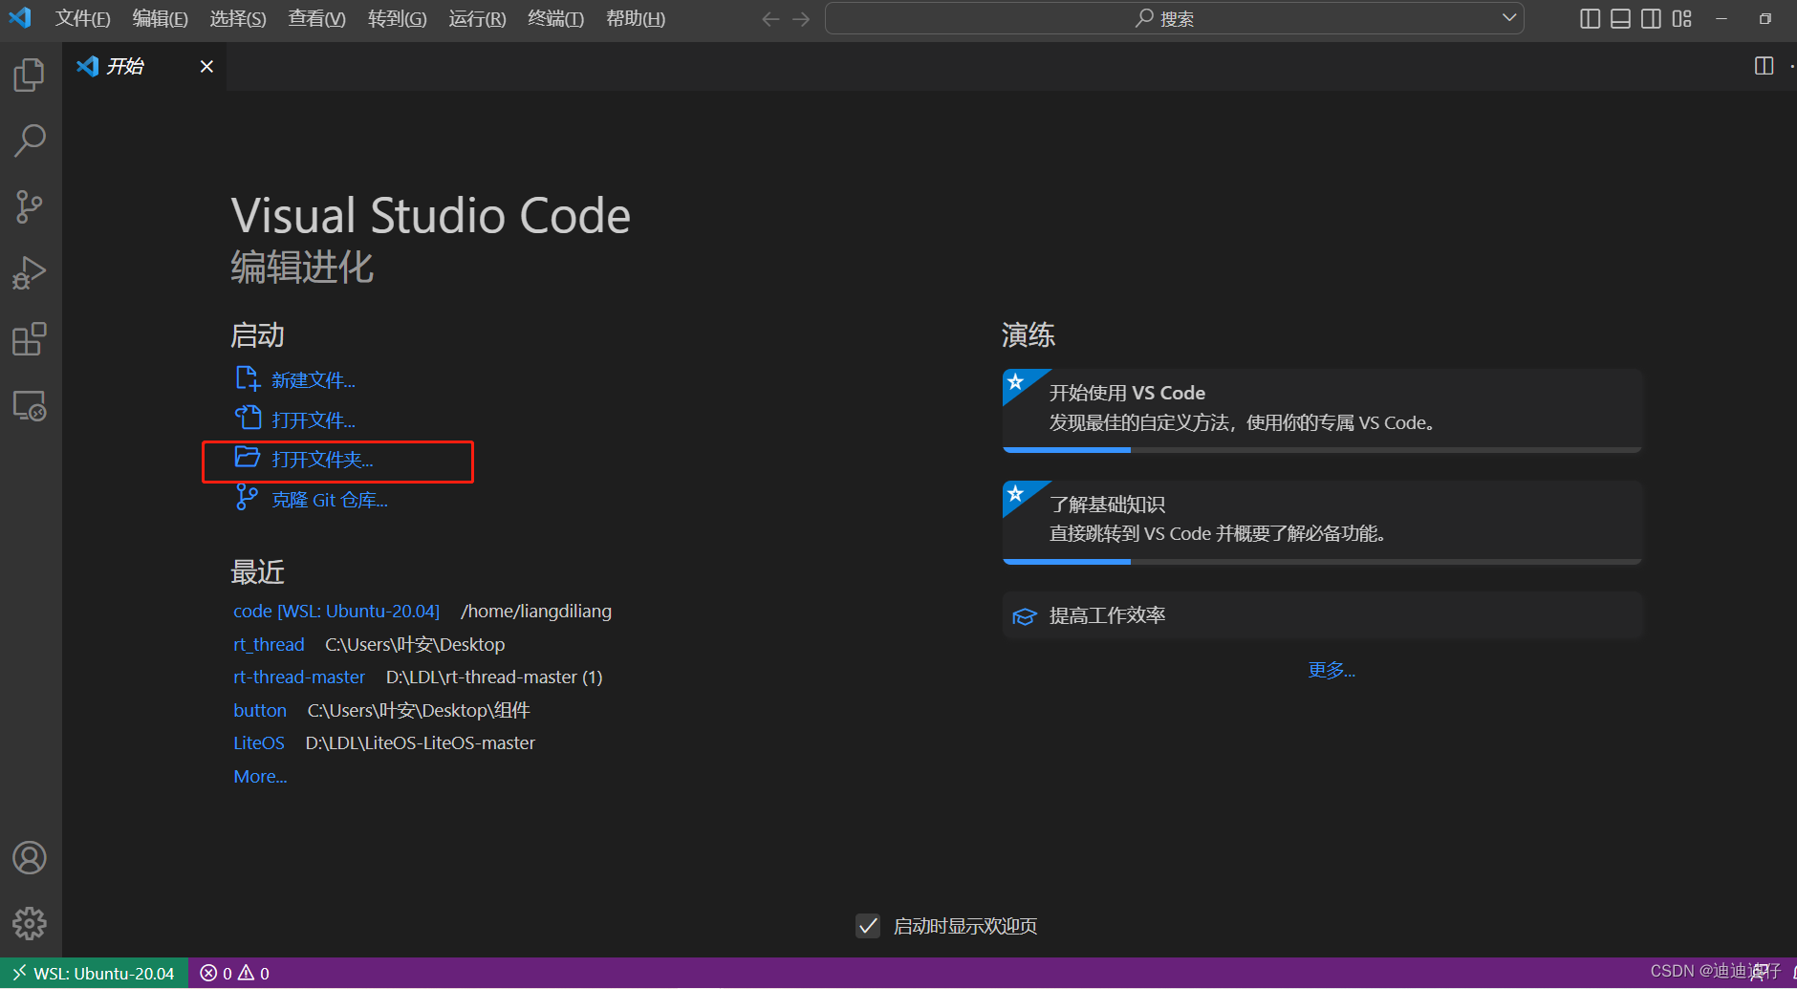The image size is (1797, 989).
Task: Click the folder icon beside 打开文件夹
Action: point(248,458)
